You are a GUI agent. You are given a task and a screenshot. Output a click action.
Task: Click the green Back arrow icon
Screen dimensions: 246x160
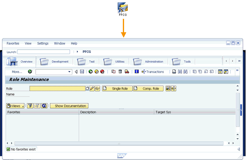click(91, 71)
